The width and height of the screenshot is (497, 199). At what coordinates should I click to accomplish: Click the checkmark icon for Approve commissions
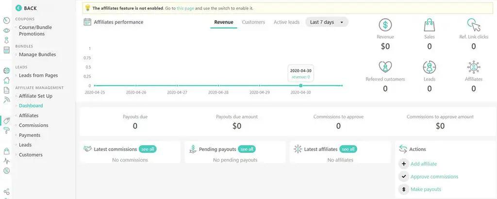pos(403,177)
